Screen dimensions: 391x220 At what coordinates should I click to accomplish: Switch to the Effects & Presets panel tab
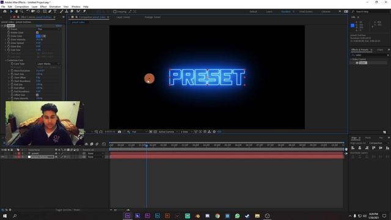click(360, 50)
